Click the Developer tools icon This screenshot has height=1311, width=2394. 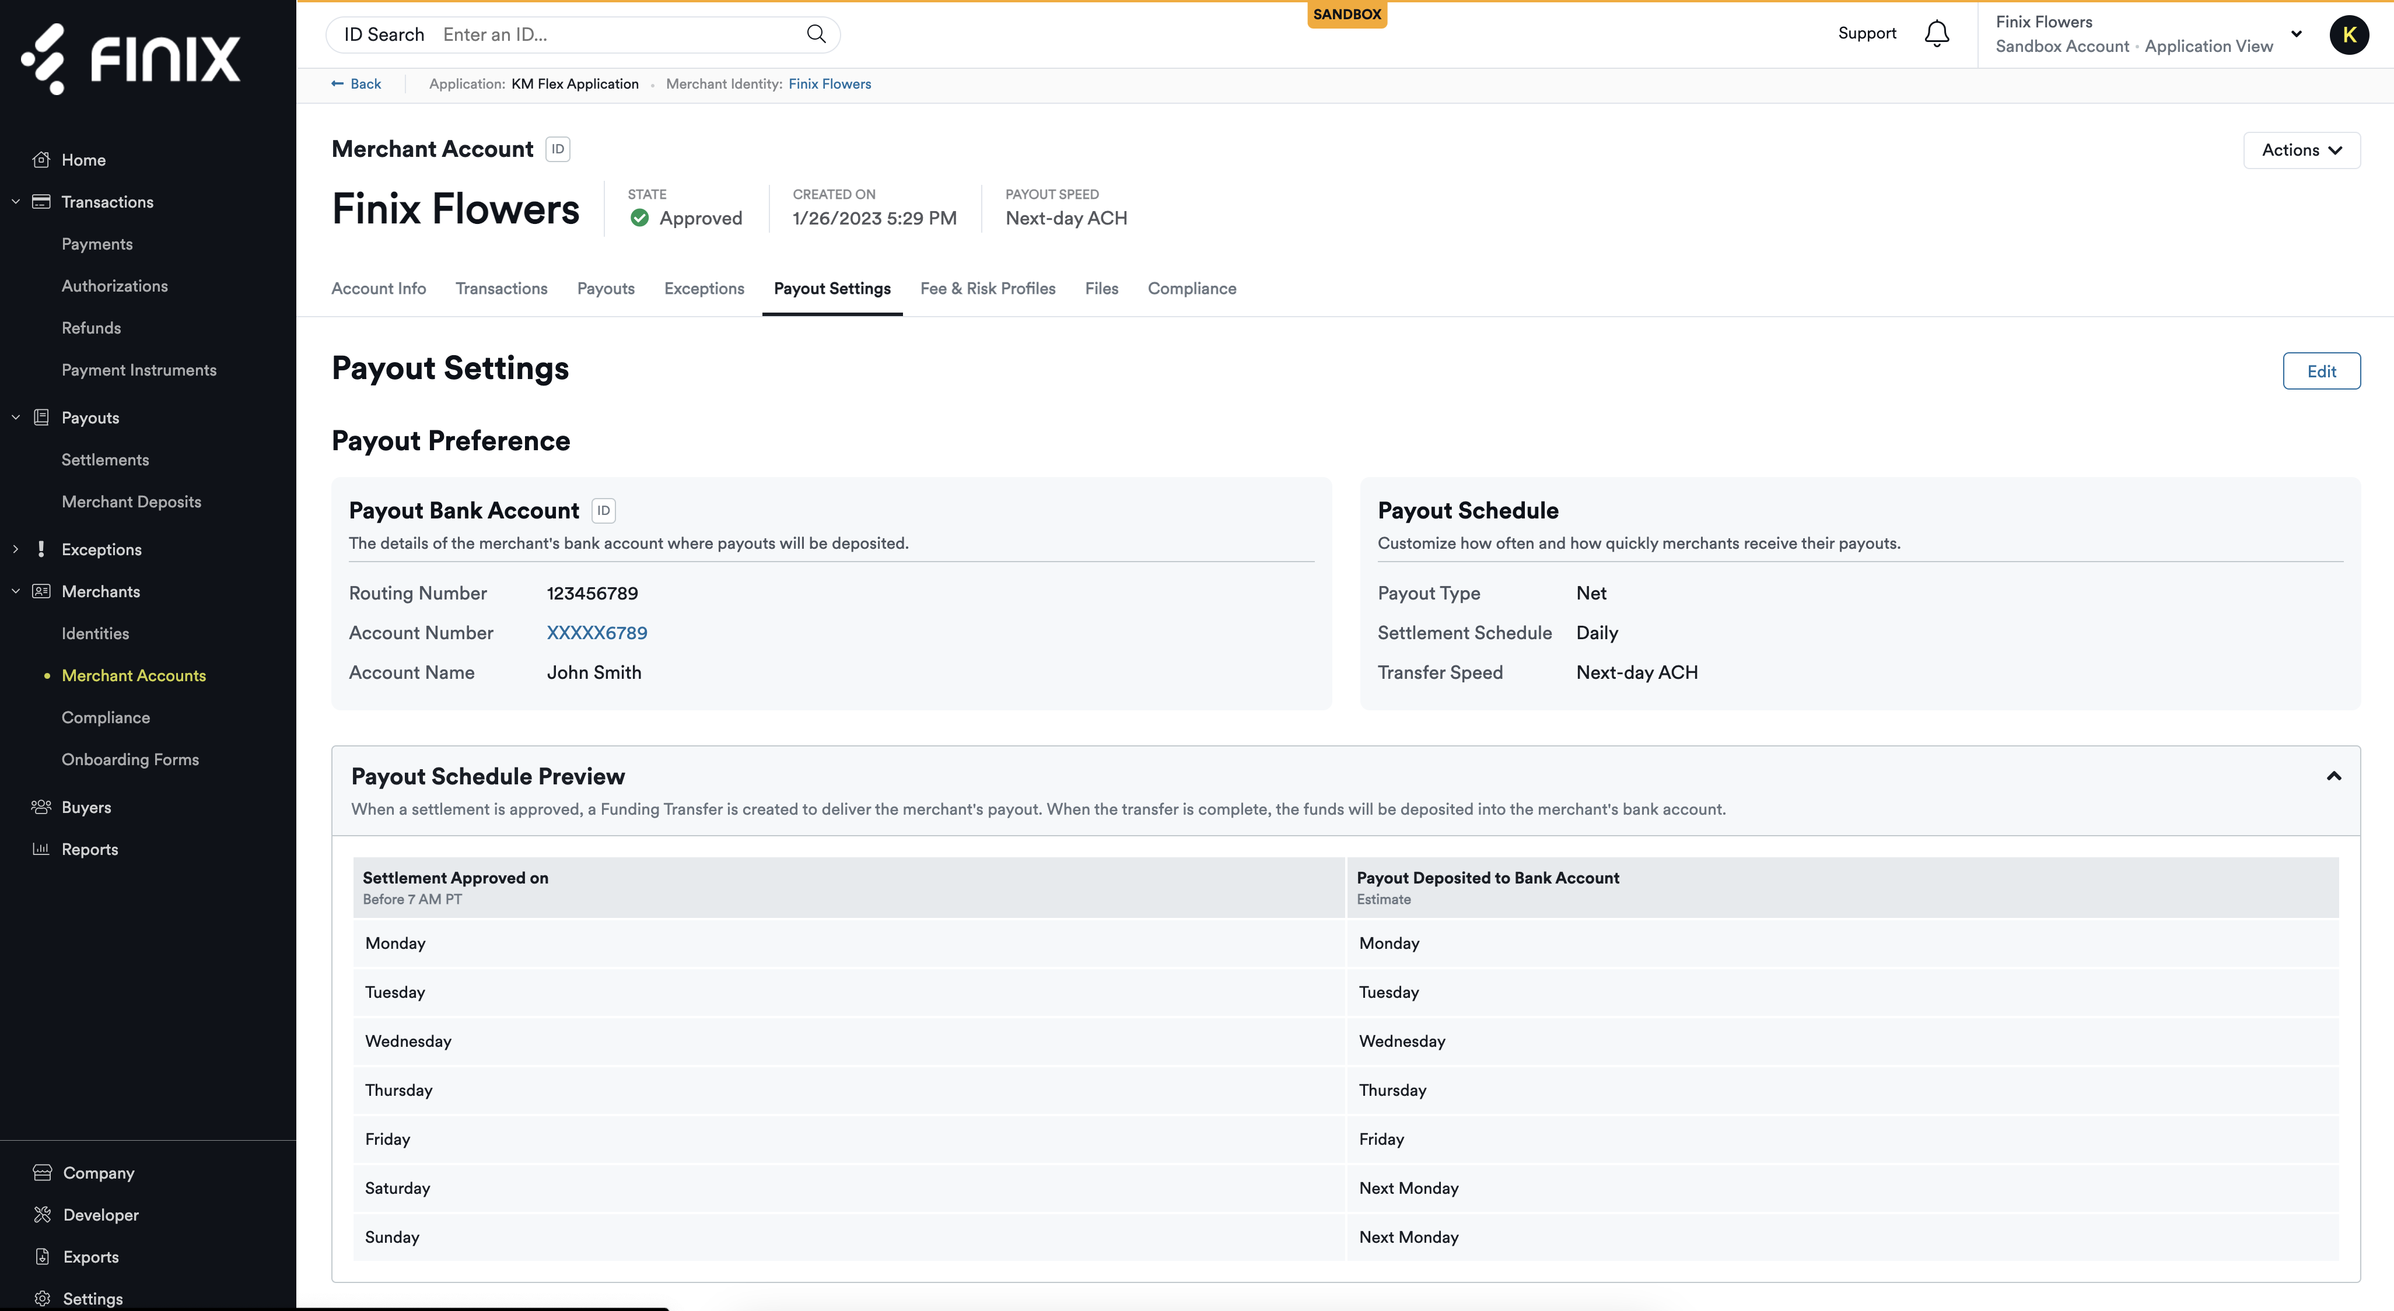(x=42, y=1214)
